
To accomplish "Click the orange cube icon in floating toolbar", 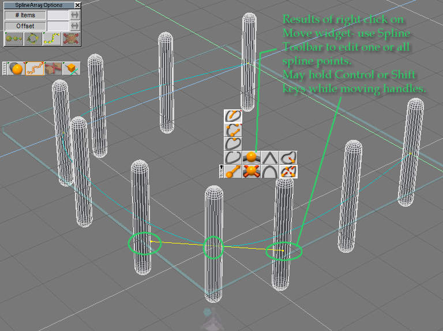I will [72, 69].
